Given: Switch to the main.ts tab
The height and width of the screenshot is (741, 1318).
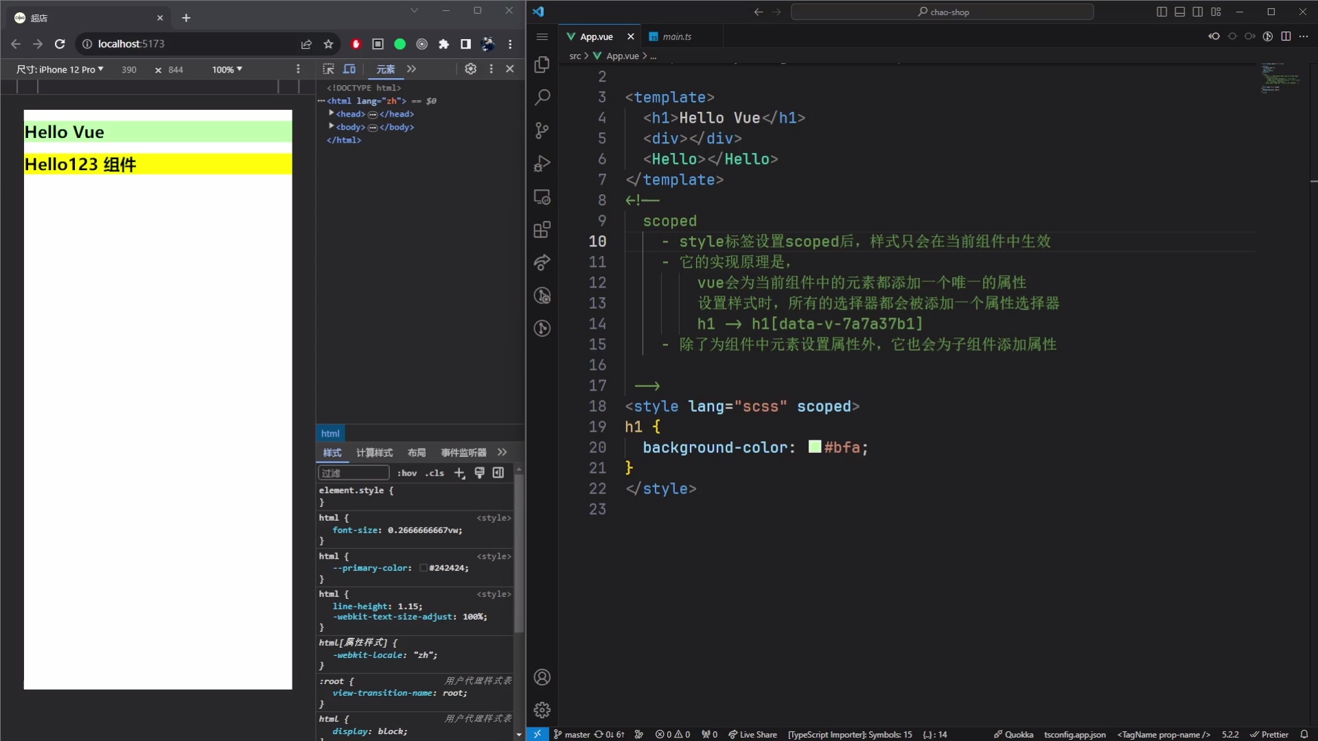Looking at the screenshot, I should click(x=677, y=36).
